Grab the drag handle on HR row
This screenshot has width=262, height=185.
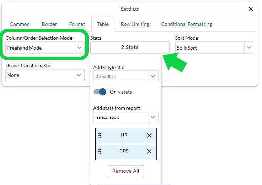(100, 135)
